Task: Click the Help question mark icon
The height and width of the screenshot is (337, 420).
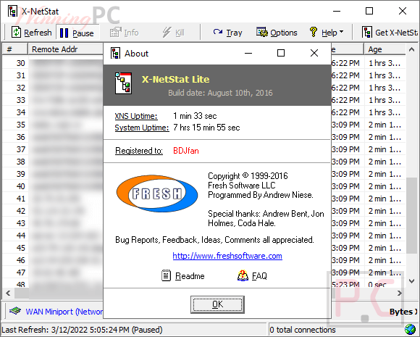Action: [314, 32]
